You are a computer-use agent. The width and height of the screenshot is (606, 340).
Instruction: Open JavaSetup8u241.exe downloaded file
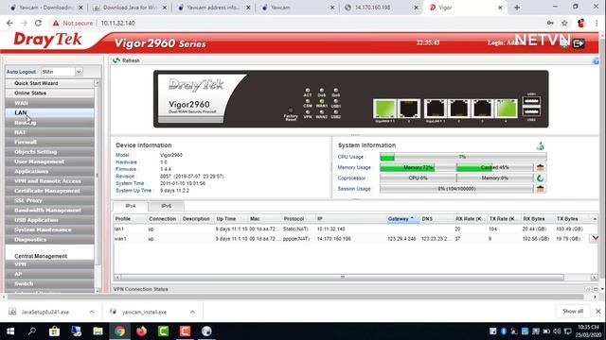click(x=45, y=312)
